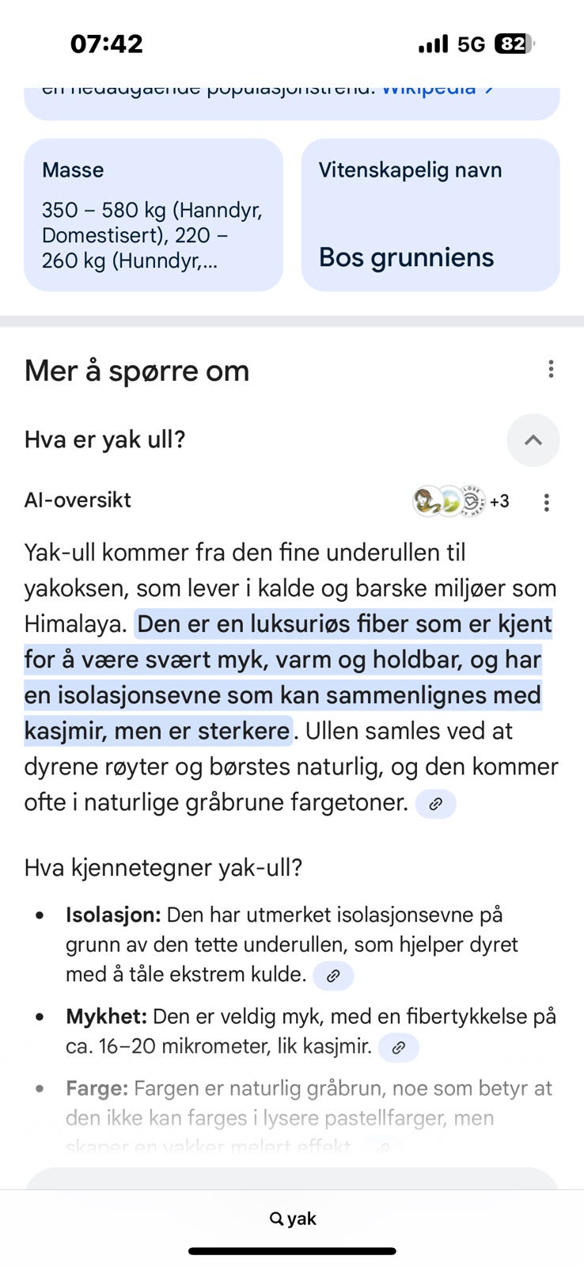Tap the third source favicon before '+3'
The width and height of the screenshot is (584, 1267).
click(472, 501)
